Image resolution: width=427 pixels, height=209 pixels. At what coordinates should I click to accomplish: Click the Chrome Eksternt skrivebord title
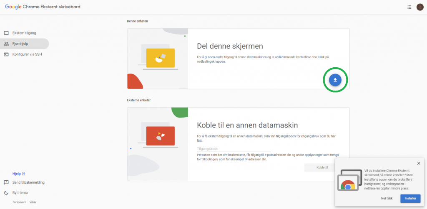pos(51,7)
